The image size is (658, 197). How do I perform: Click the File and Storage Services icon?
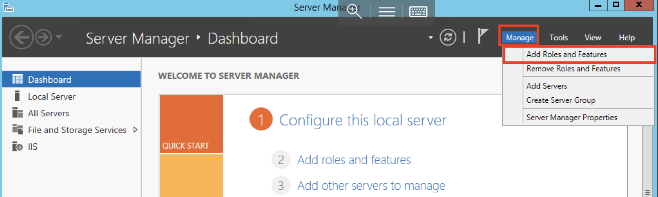17,129
